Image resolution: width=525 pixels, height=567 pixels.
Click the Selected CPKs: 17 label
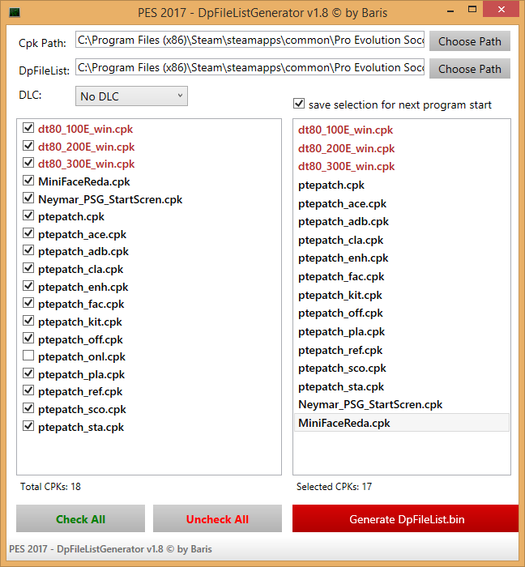click(334, 487)
